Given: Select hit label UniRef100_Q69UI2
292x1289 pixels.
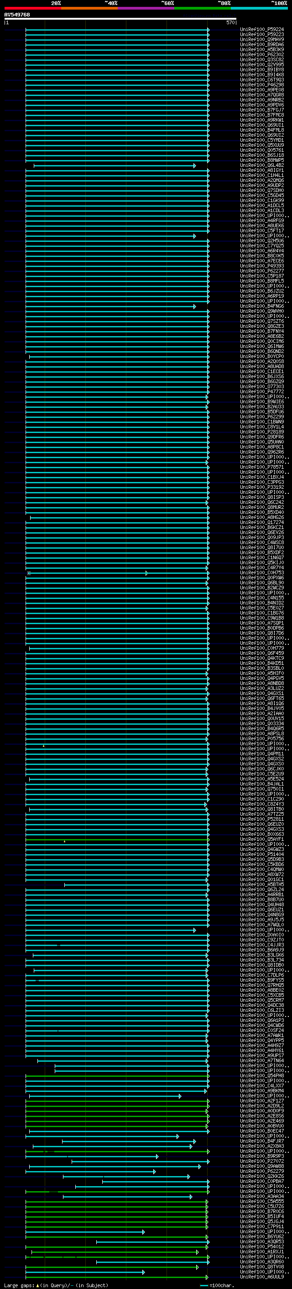Looking at the screenshot, I should click(262, 135).
